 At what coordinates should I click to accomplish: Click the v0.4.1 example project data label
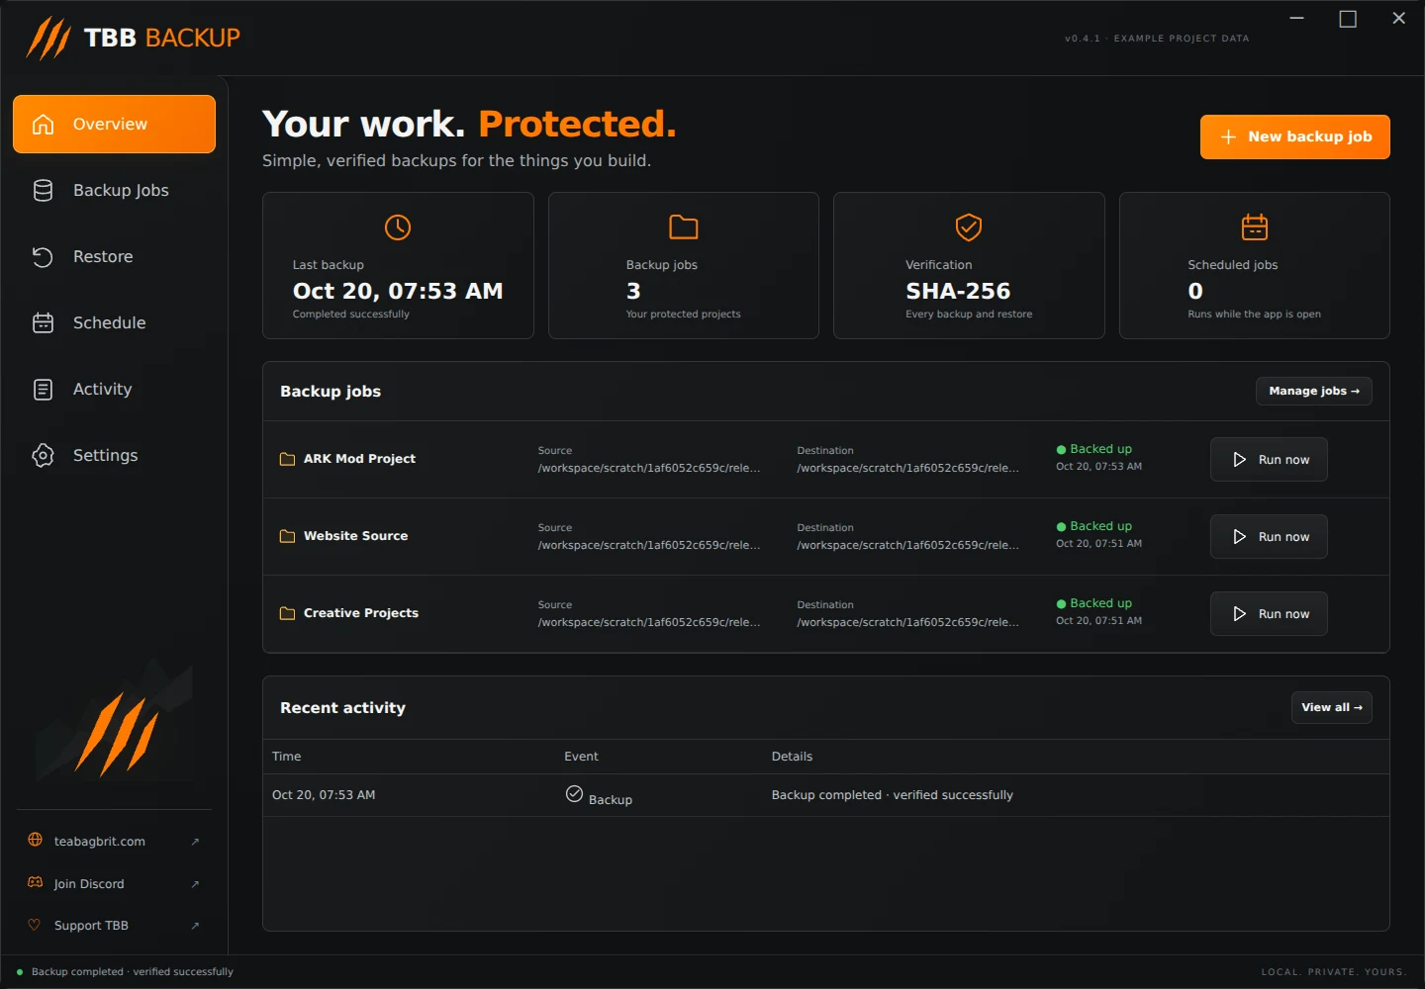[x=1157, y=39]
